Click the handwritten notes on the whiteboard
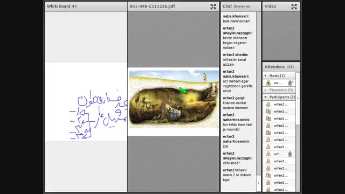 [x=98, y=114]
